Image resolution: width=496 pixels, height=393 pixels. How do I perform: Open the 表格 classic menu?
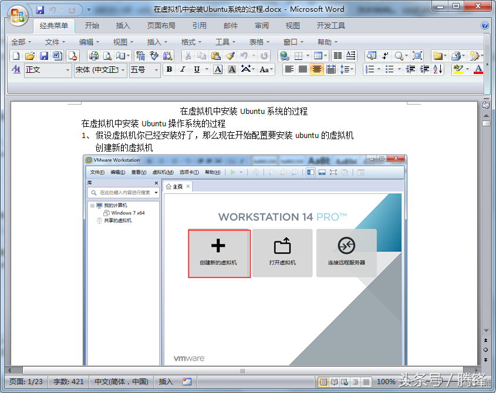point(259,42)
